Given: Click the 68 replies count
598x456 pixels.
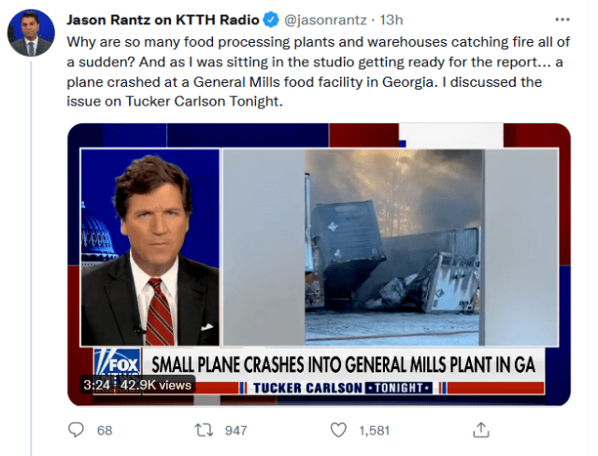Looking at the screenshot, I should pos(105,430).
